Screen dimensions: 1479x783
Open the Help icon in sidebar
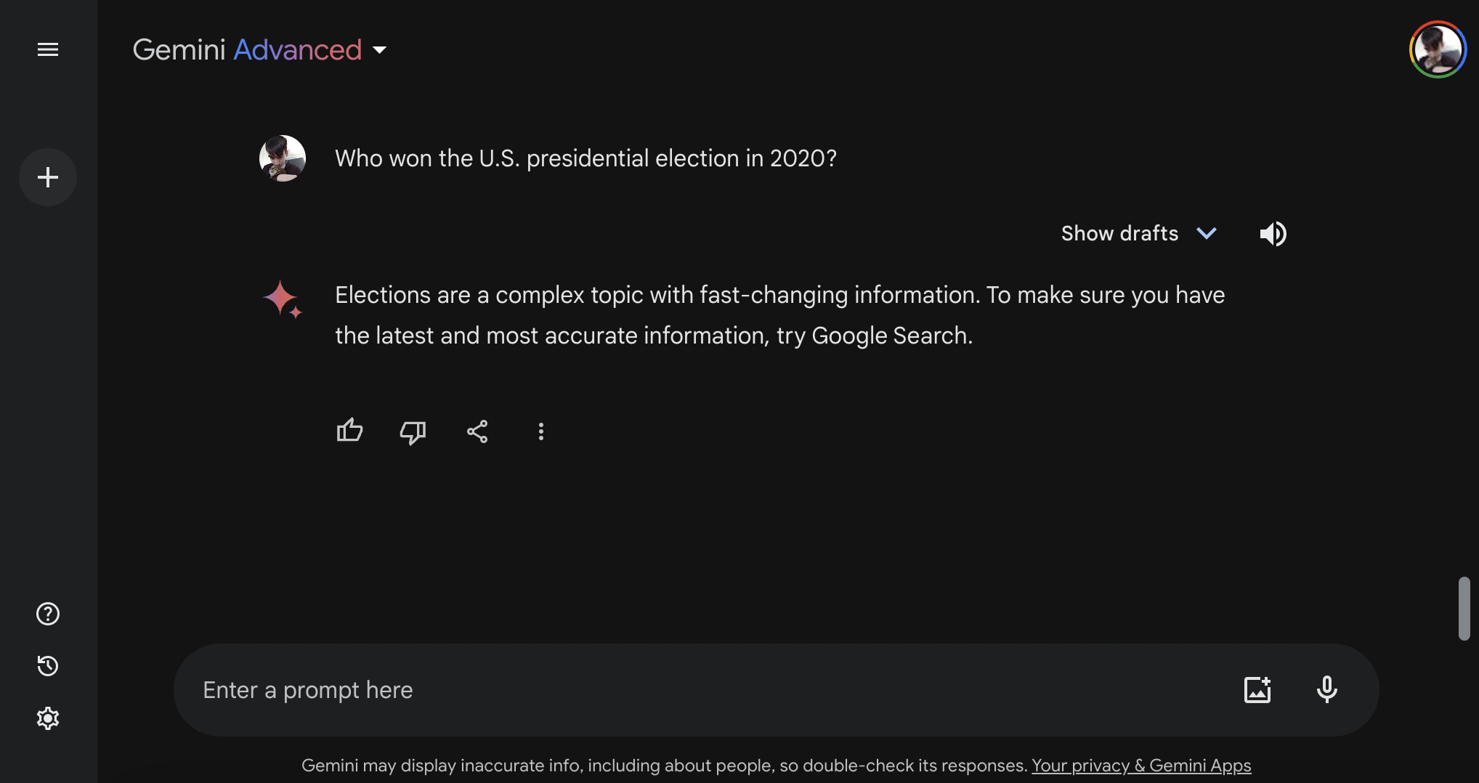pyautogui.click(x=48, y=614)
